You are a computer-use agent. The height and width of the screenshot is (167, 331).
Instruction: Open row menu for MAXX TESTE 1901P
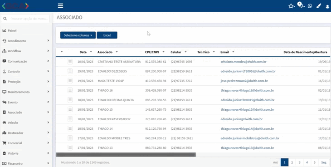(x=70, y=81)
